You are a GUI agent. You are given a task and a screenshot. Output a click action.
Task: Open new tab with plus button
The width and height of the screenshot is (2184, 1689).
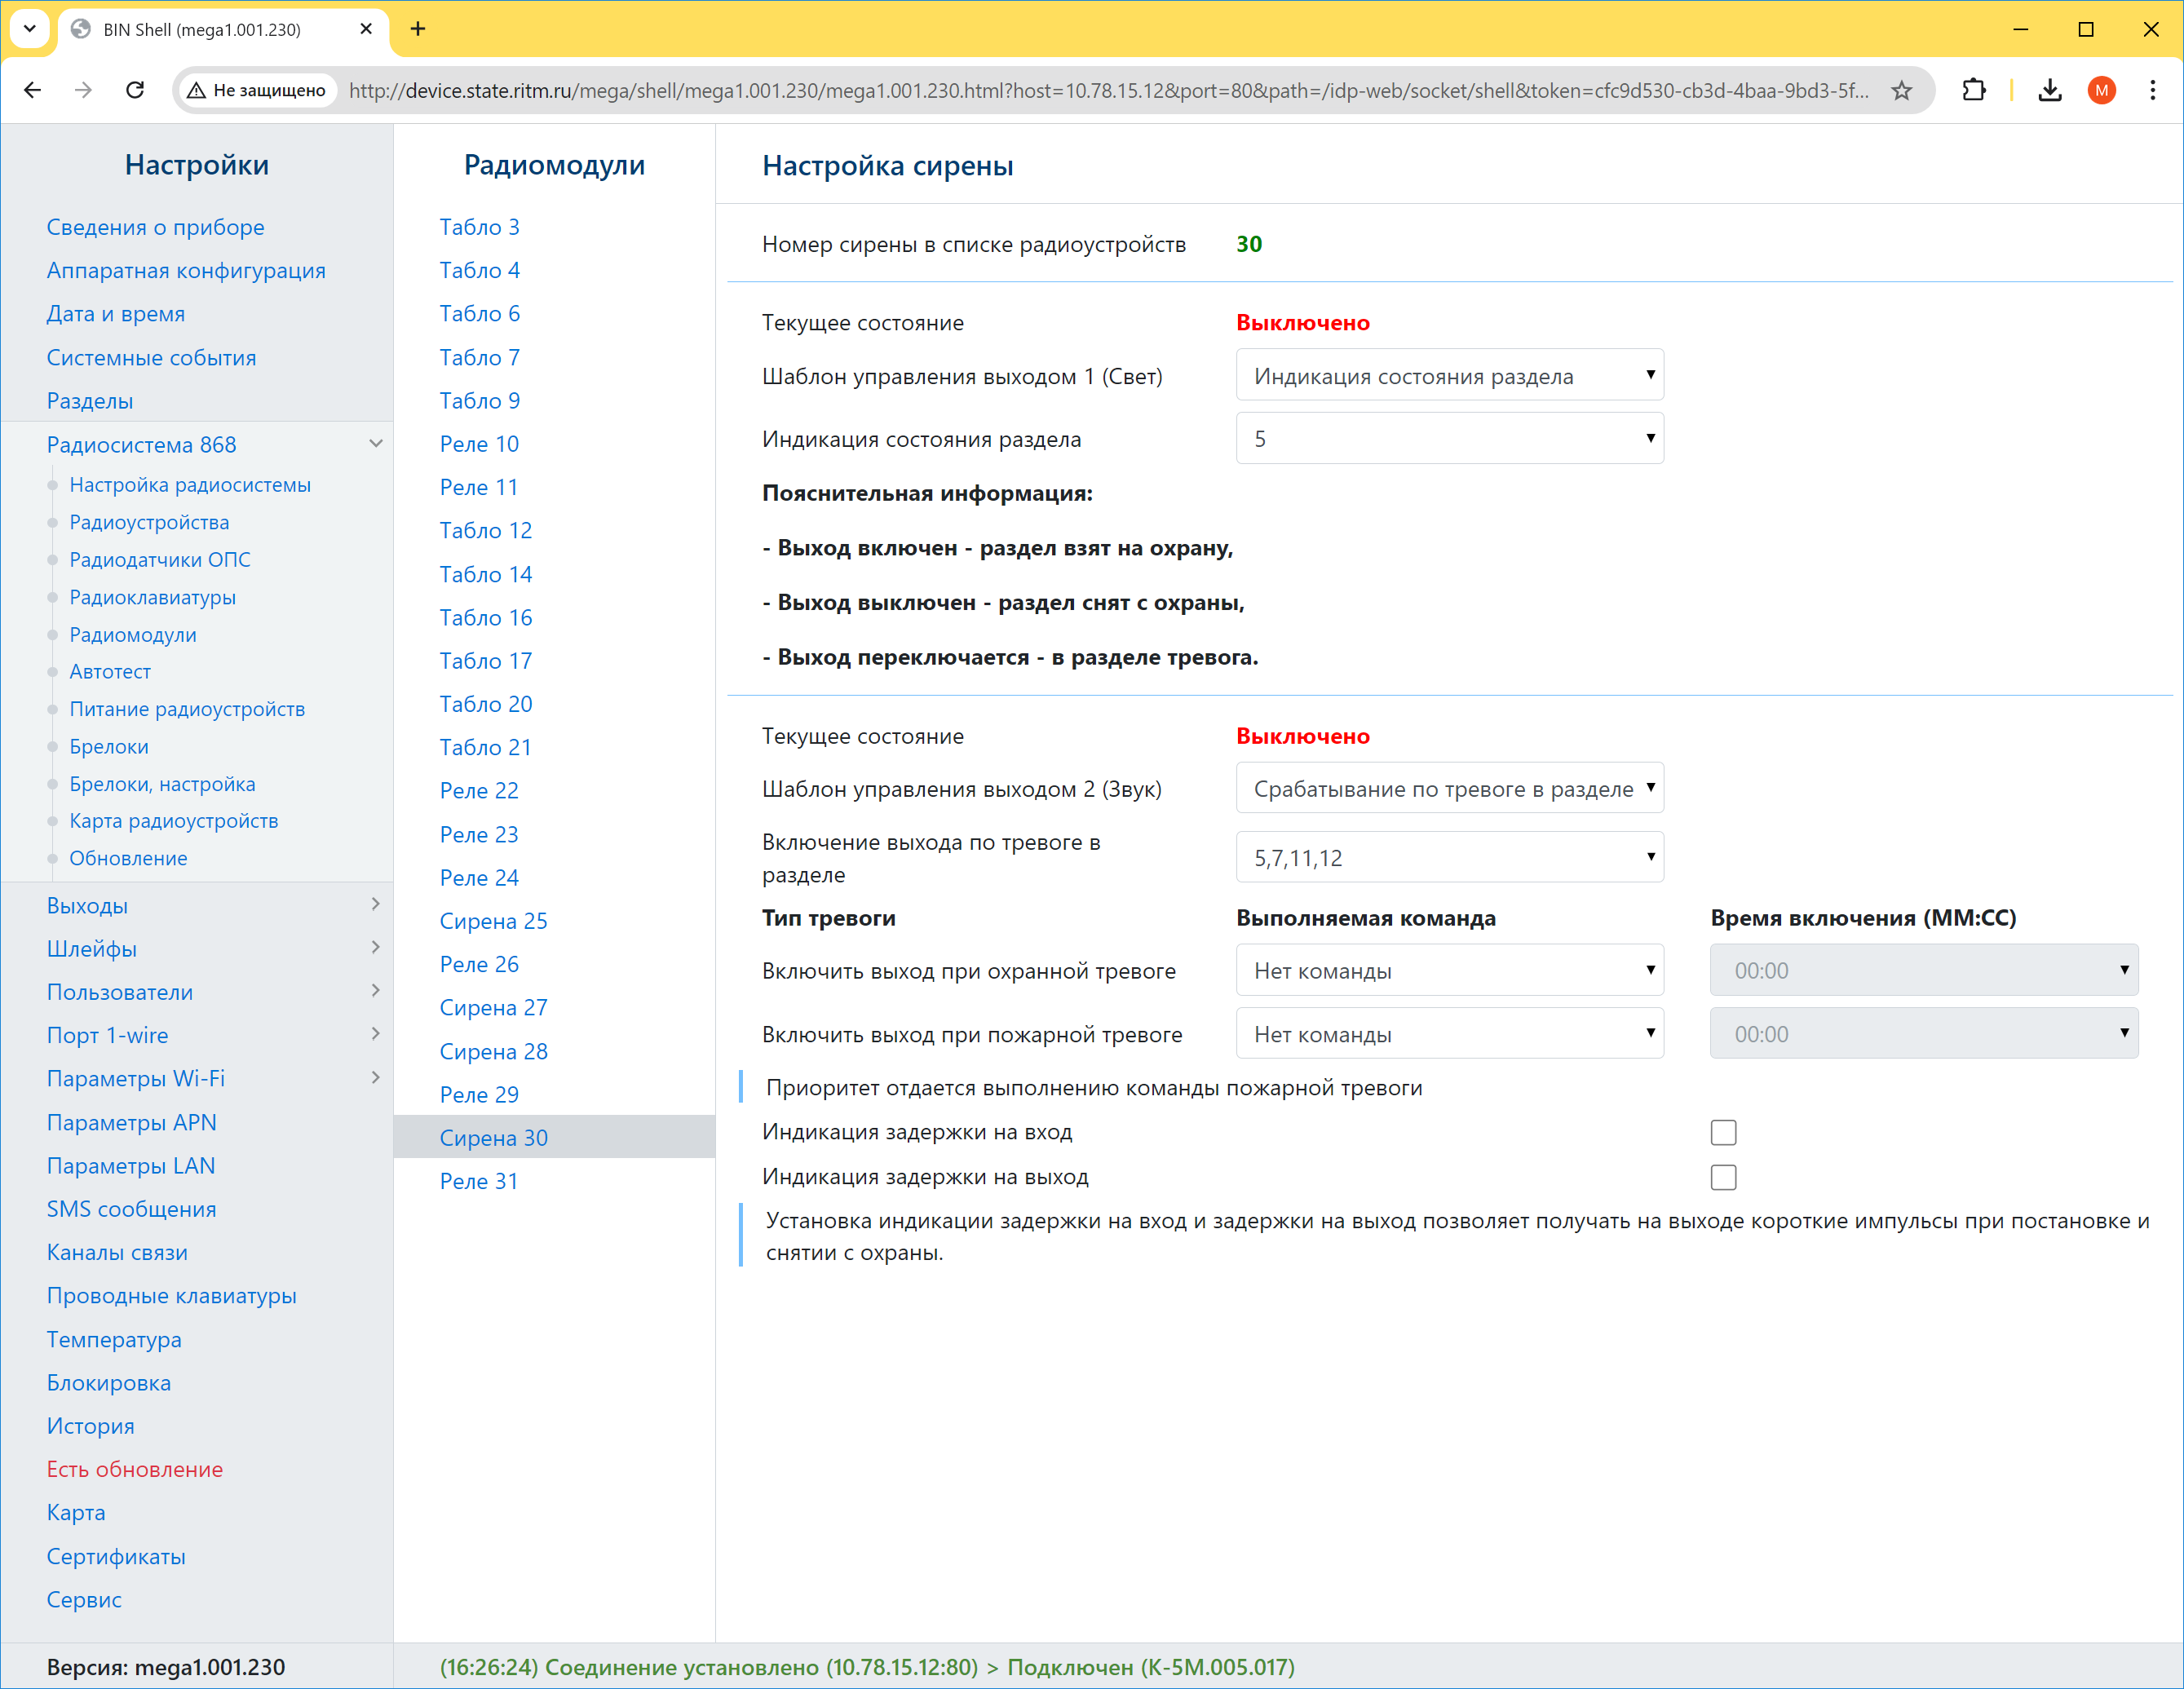(x=418, y=29)
